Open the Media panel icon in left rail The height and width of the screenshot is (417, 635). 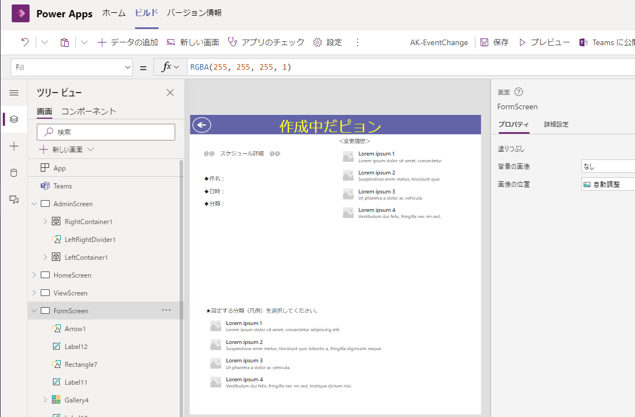[x=14, y=200]
